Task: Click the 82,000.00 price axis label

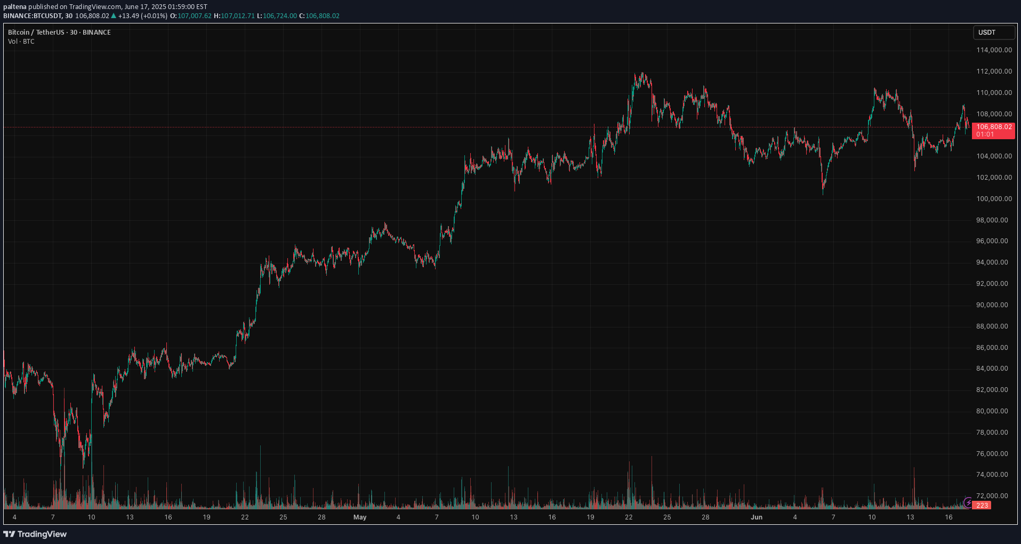Action: click(x=992, y=390)
